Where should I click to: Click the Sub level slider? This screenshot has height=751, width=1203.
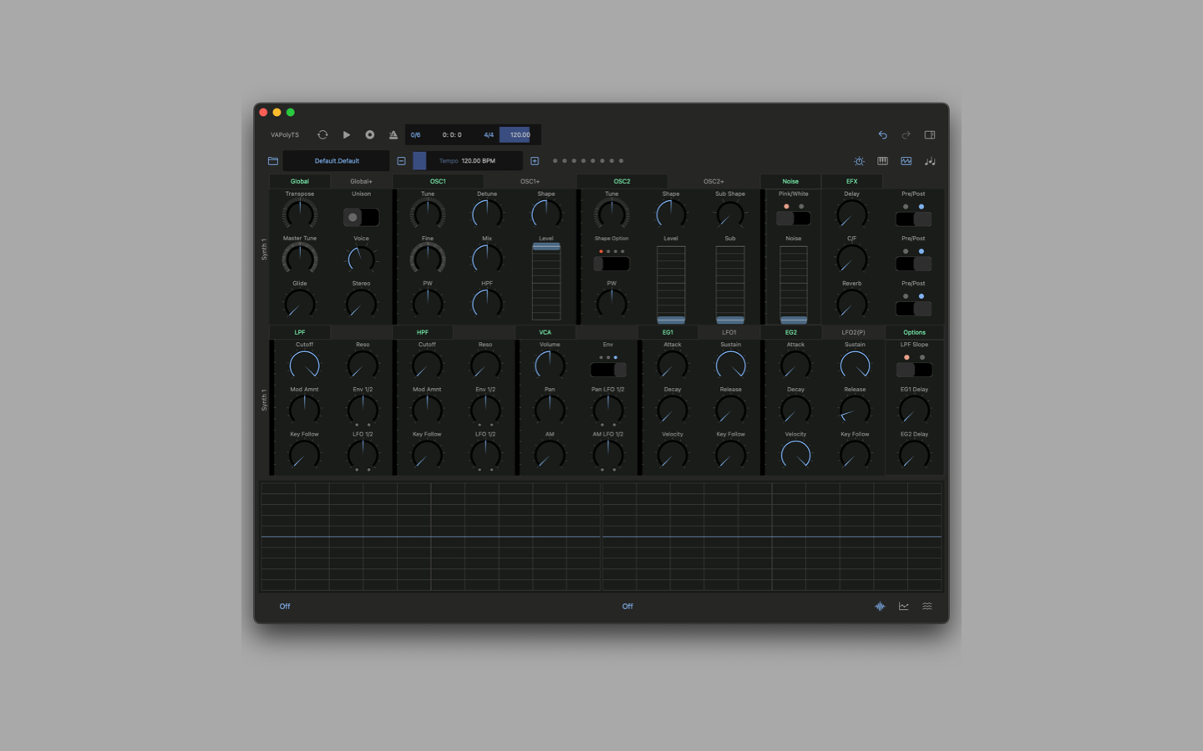[x=730, y=284]
